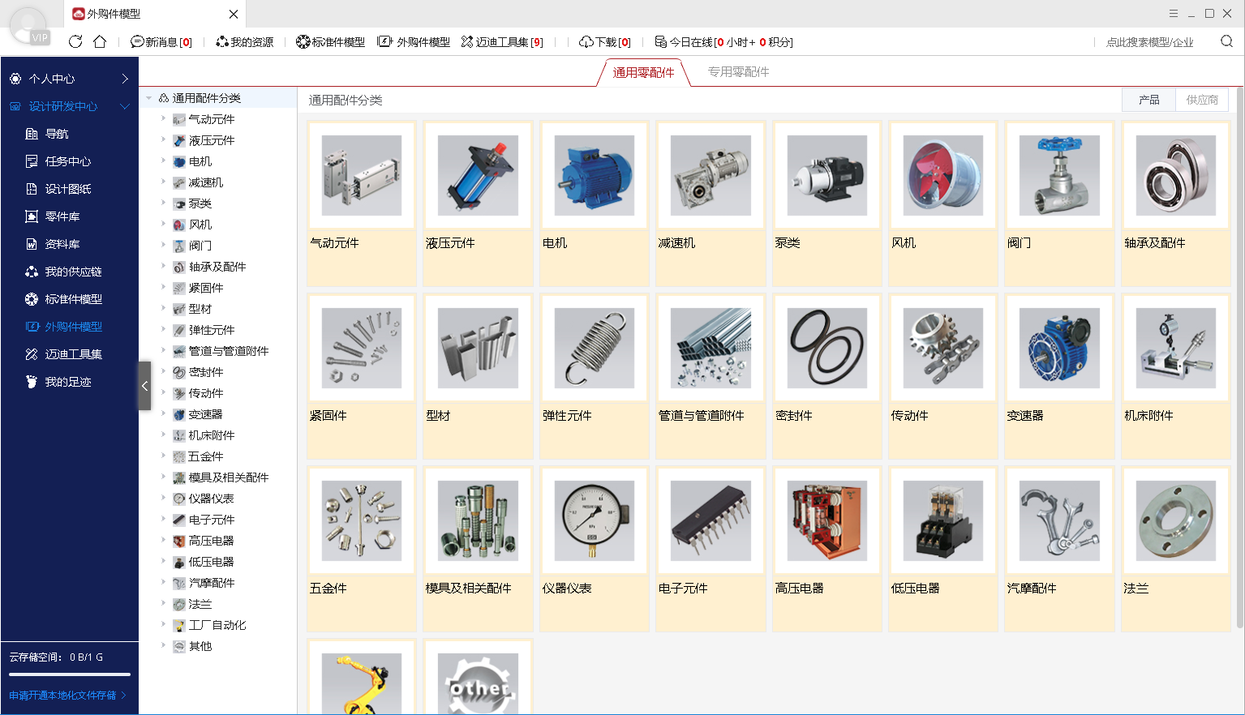Open the 液压元件 hydraulic cylinder thumbnail

478,176
